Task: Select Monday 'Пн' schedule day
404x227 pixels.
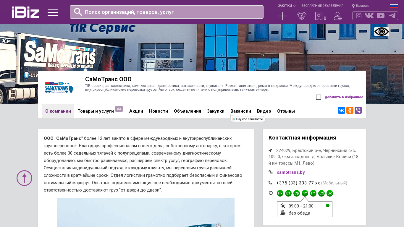Action: tap(280, 193)
